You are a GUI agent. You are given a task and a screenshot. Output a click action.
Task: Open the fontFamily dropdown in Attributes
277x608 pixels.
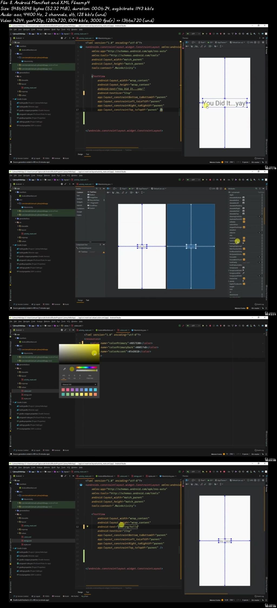tap(259, 262)
